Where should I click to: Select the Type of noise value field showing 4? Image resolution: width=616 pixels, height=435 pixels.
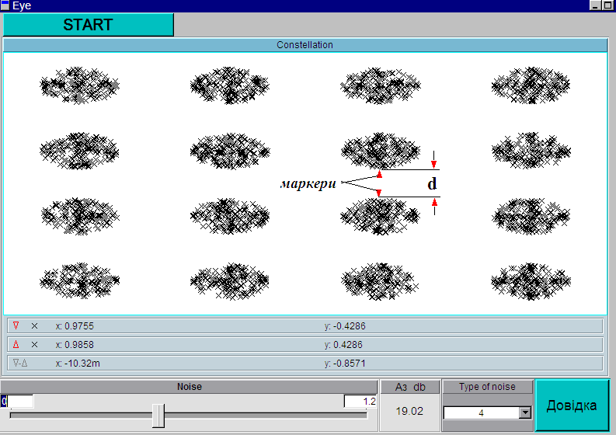click(482, 412)
